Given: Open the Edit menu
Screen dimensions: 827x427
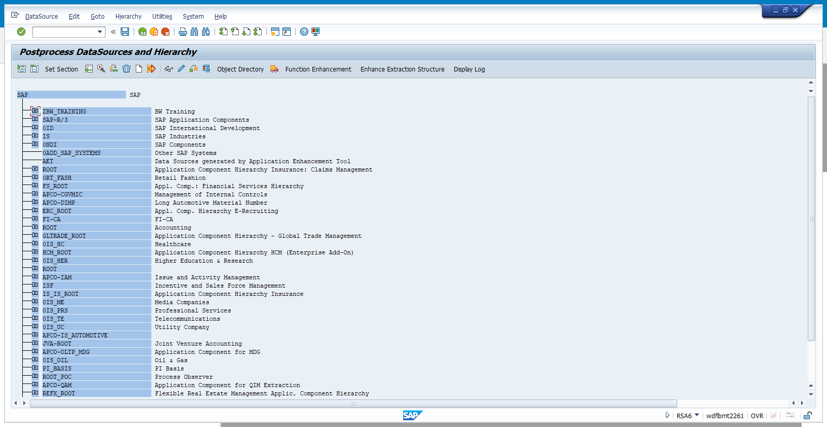Looking at the screenshot, I should (x=74, y=17).
